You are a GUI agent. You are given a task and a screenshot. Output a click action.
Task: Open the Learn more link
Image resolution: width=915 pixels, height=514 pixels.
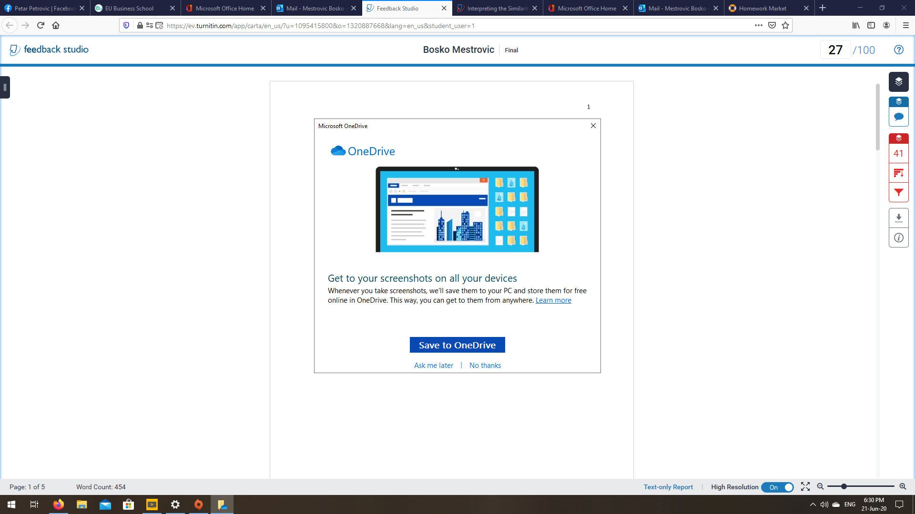[x=553, y=300]
